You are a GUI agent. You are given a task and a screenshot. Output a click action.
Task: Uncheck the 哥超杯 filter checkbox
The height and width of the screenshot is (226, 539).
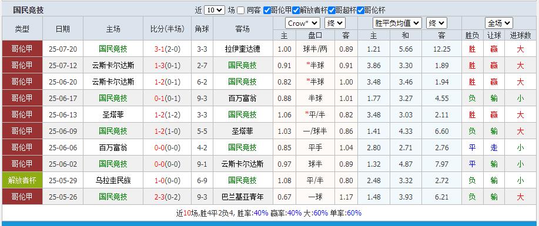[x=332, y=11]
